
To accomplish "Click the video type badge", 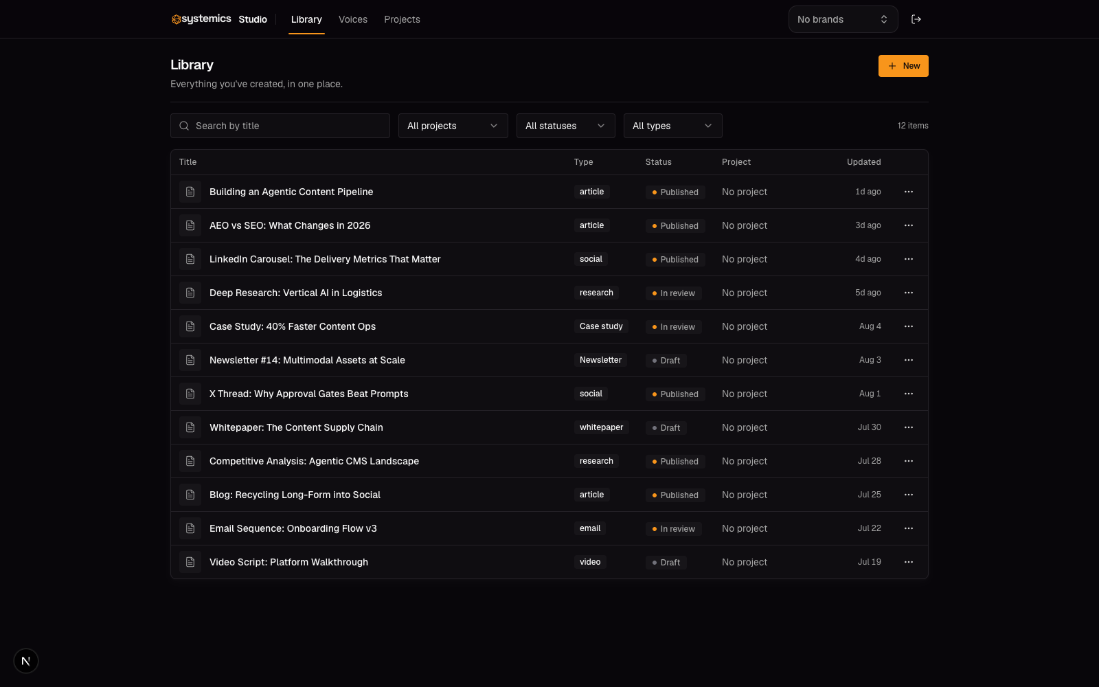I will coord(590,562).
